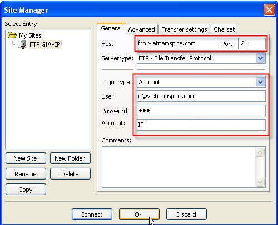Open the Advanced tab
This screenshot has height=225, width=278.
tap(141, 29)
